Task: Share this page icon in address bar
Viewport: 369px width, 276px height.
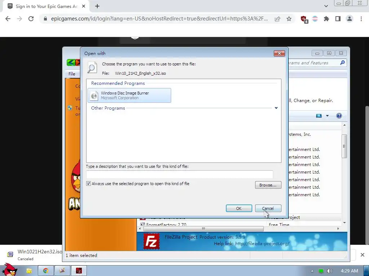Action: click(x=277, y=19)
